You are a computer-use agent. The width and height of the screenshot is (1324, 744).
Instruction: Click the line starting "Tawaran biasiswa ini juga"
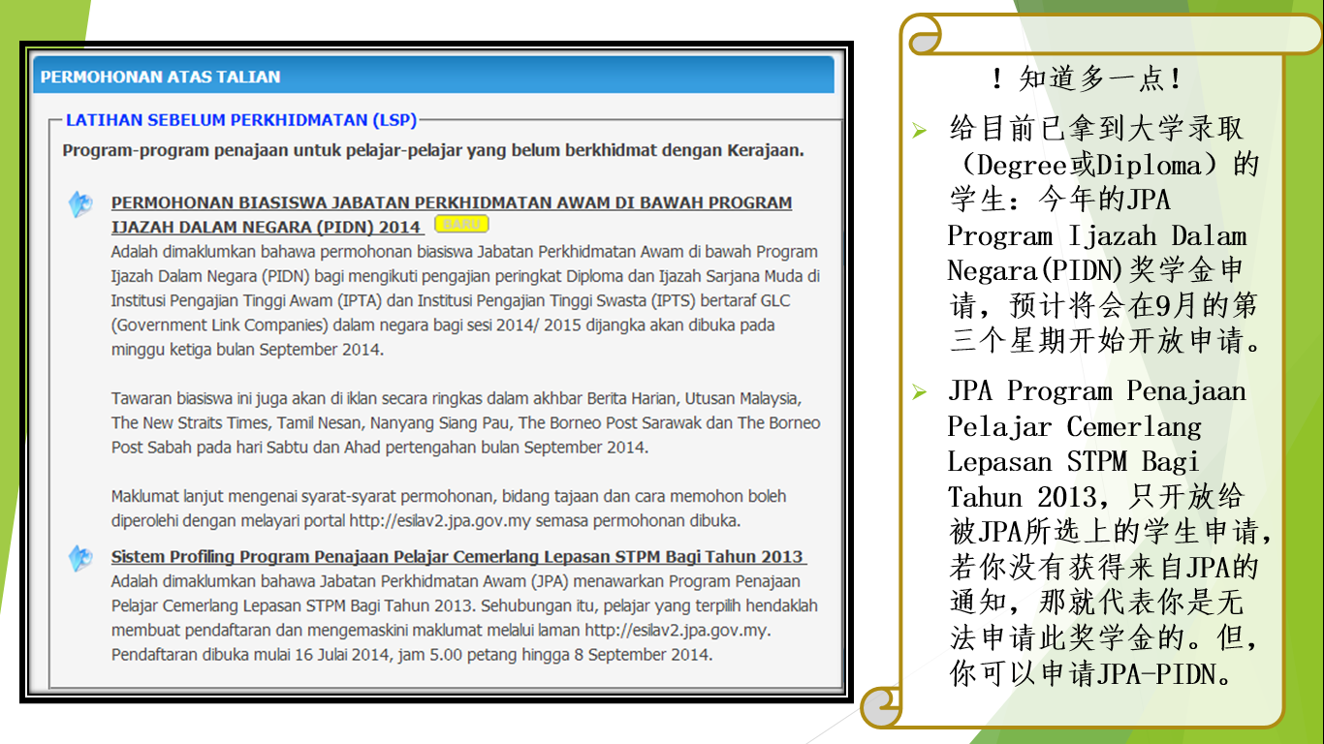pos(456,398)
